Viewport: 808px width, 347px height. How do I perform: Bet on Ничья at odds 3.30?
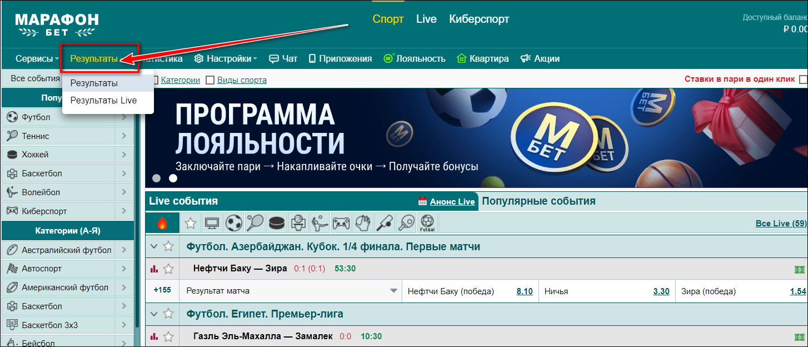(x=661, y=291)
